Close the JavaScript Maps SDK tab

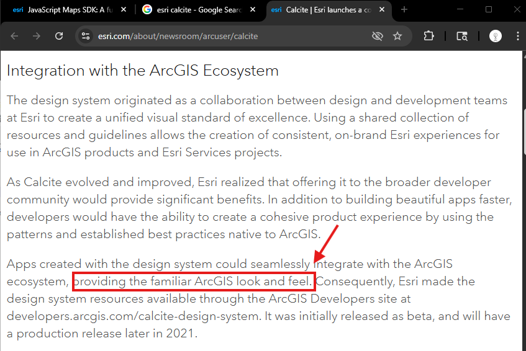coord(124,10)
